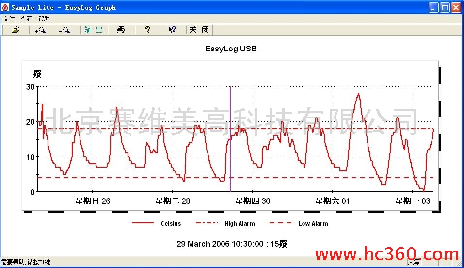Click the EasyLog application title icon
464x268 pixels.
(x=5, y=7)
